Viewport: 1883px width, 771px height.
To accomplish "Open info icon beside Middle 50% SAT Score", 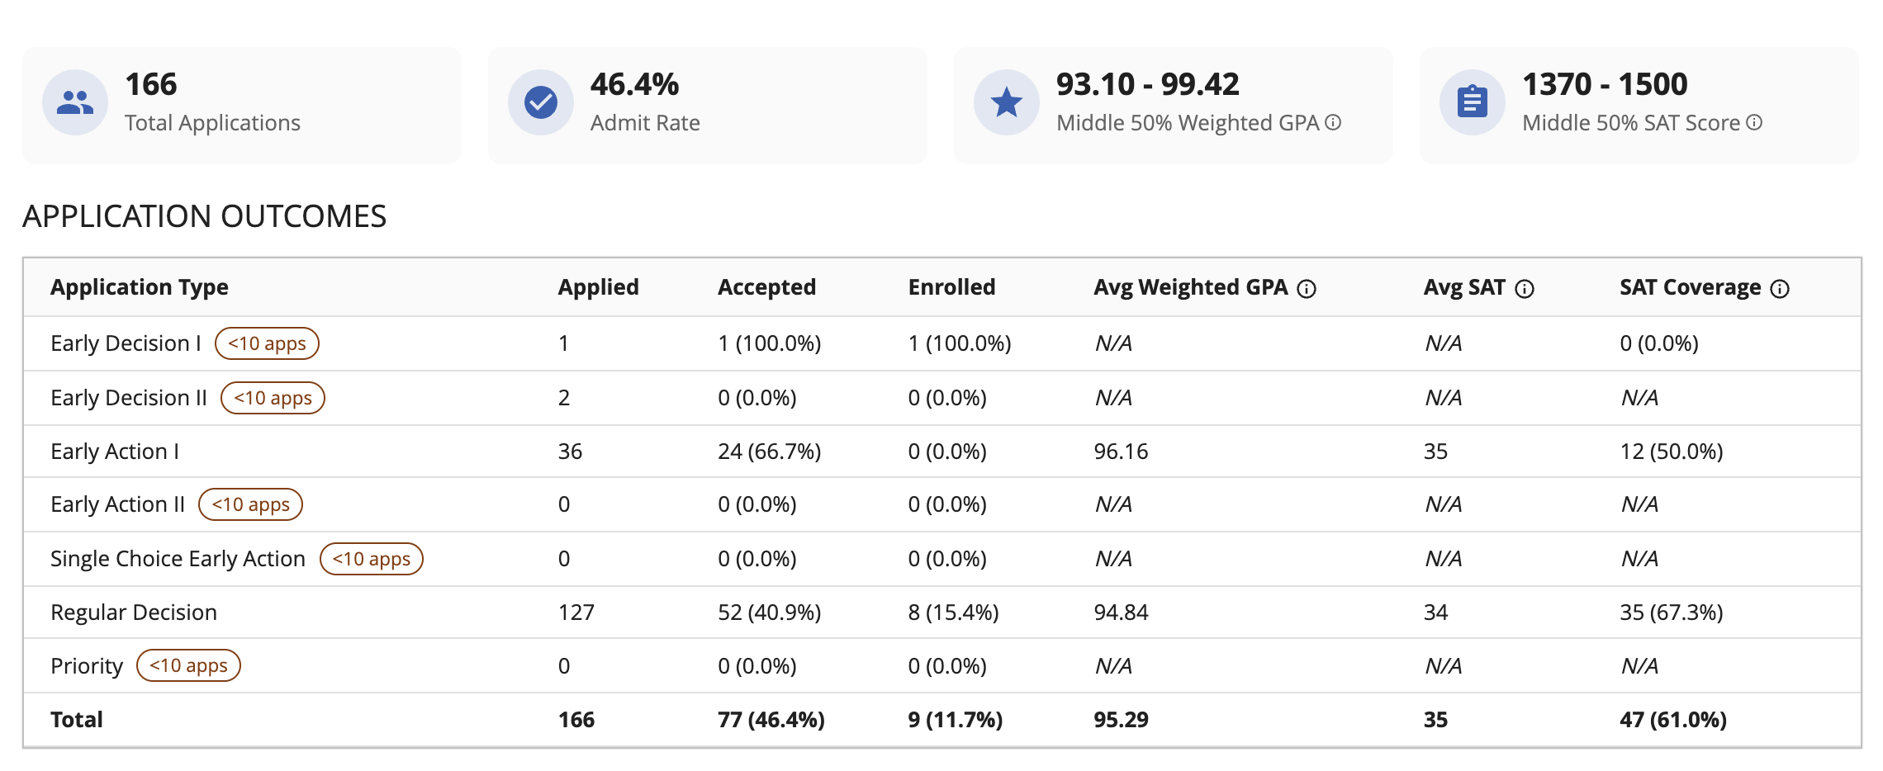I will pyautogui.click(x=1754, y=122).
